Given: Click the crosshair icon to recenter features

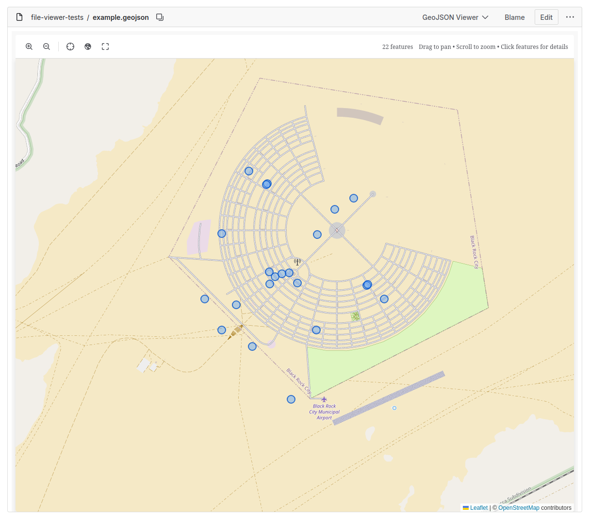Looking at the screenshot, I should tap(70, 47).
